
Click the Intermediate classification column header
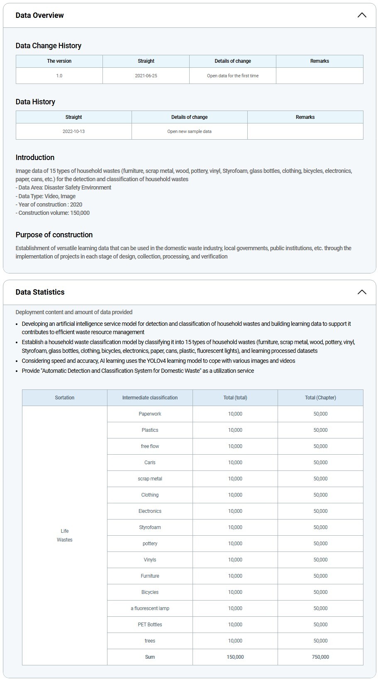click(150, 398)
